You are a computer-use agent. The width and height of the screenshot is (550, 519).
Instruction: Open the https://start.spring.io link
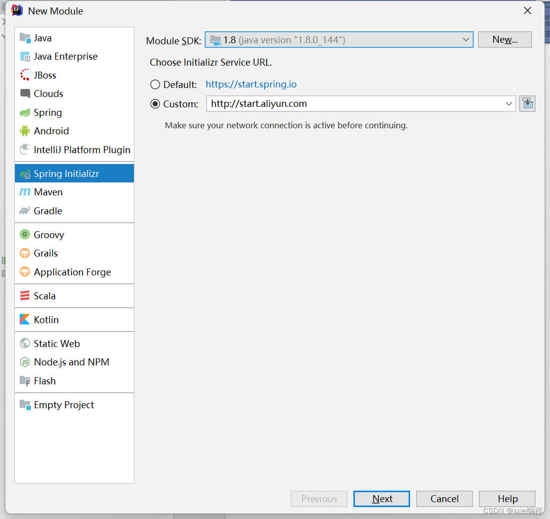tap(251, 85)
